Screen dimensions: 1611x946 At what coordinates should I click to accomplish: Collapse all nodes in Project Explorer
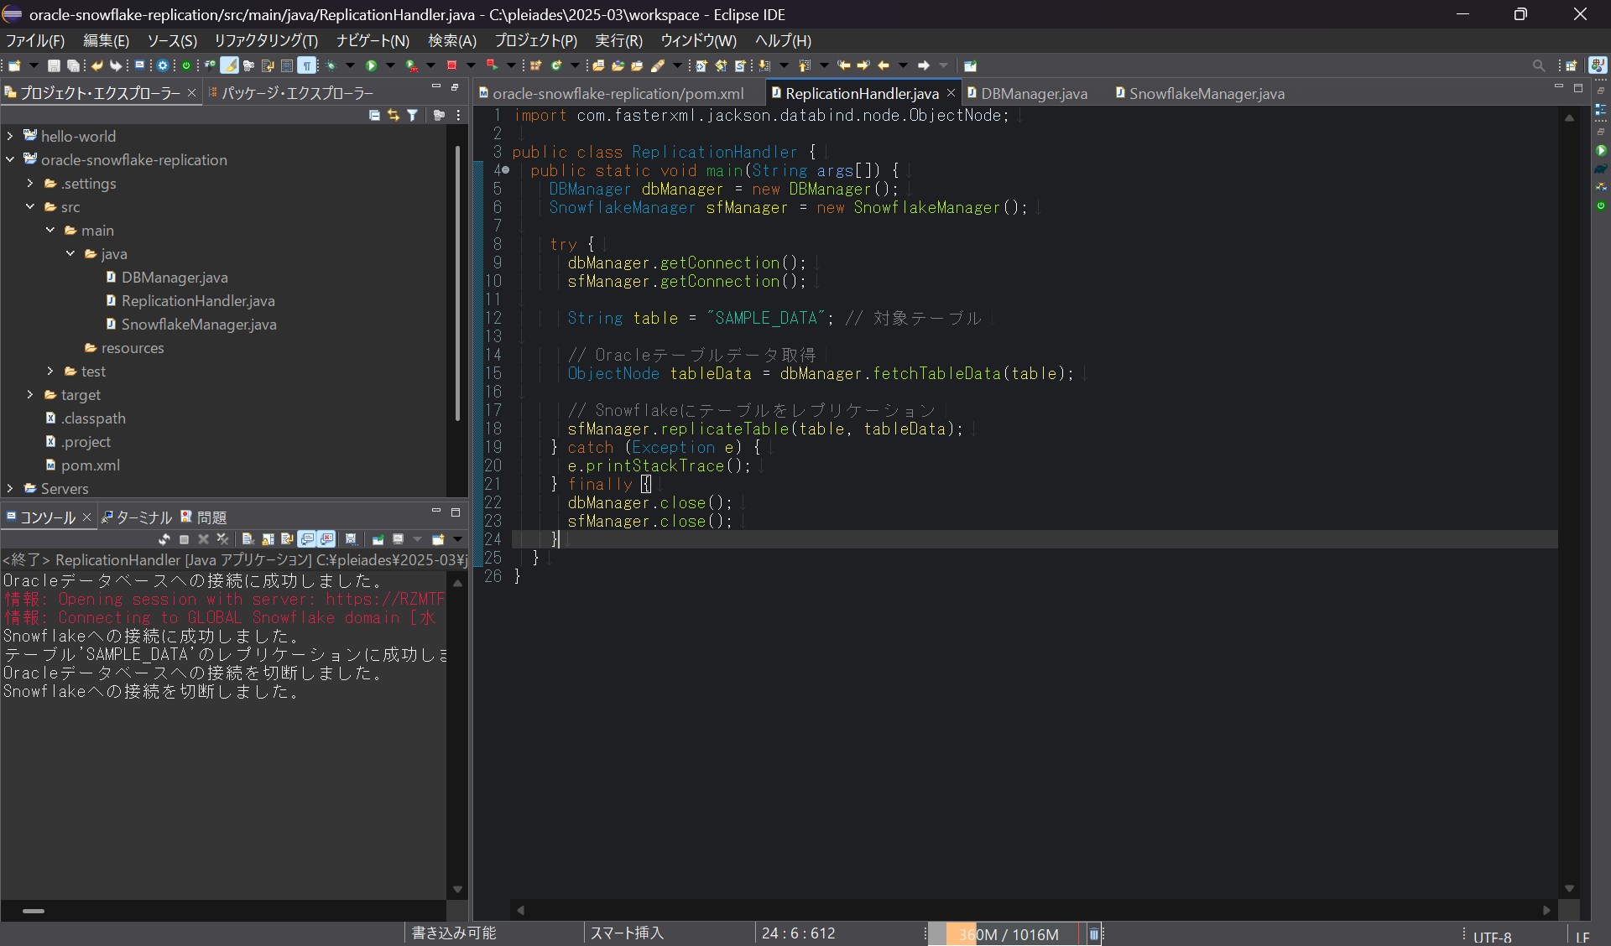click(x=375, y=115)
